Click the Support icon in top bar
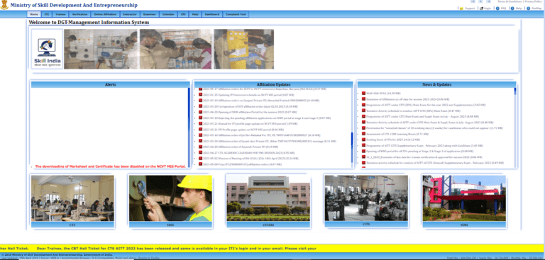Viewport: 545px width, 260px height. (461, 9)
